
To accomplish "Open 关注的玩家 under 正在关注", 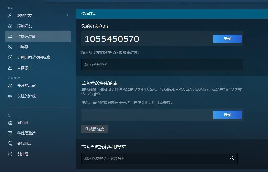I will [x=26, y=85].
